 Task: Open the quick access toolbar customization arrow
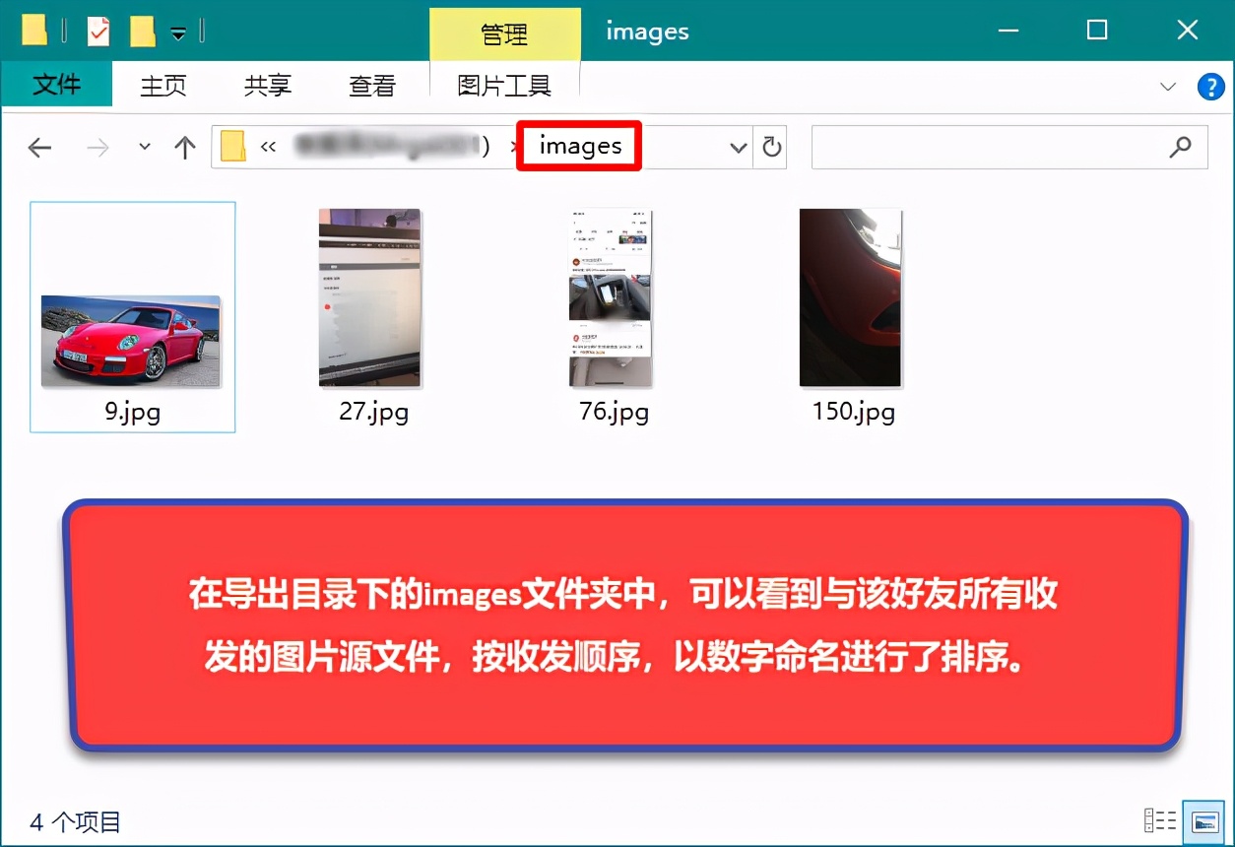click(x=177, y=32)
